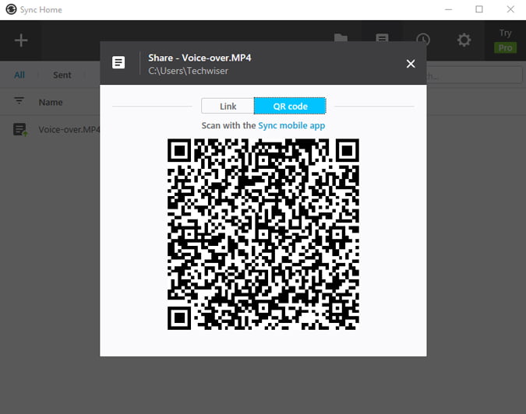Click the plus add-folder icon
This screenshot has width=526, height=414.
coord(21,40)
